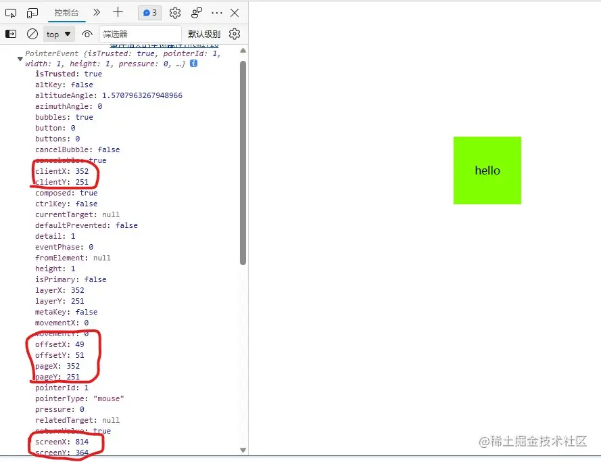Viewport: 601px width, 462px height.
Task: Clear the console with the ban icon
Action: (x=32, y=34)
